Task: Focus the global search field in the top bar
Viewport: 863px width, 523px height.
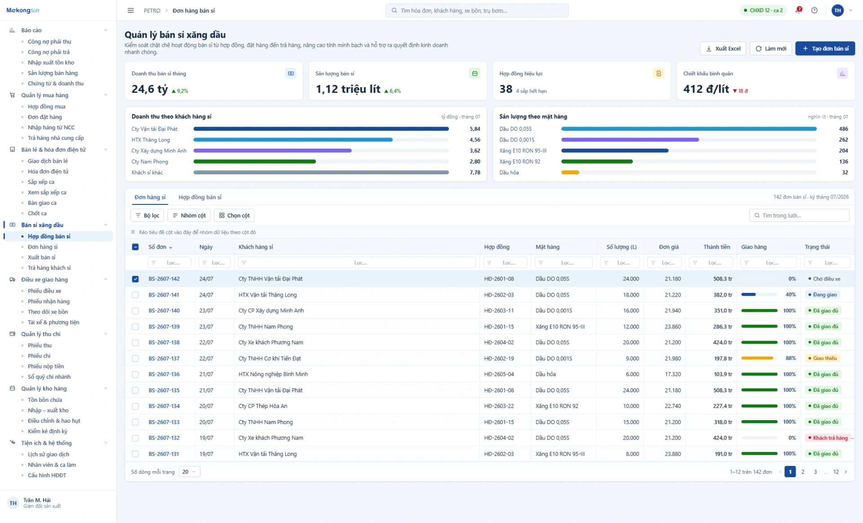Action: coord(477,10)
